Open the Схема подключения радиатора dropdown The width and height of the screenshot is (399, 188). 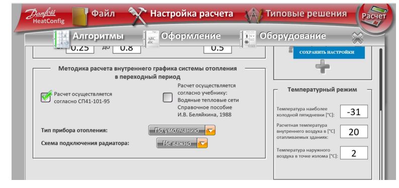[182, 143]
